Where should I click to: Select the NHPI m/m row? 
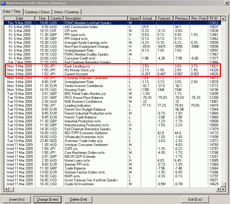113,176
